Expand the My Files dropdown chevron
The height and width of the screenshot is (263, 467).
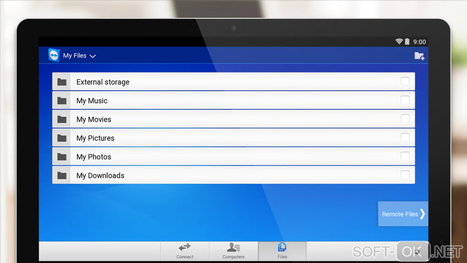92,56
